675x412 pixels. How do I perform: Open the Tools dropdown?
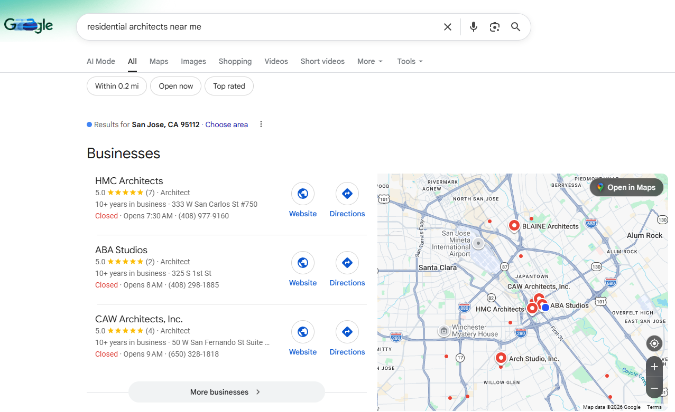(410, 61)
